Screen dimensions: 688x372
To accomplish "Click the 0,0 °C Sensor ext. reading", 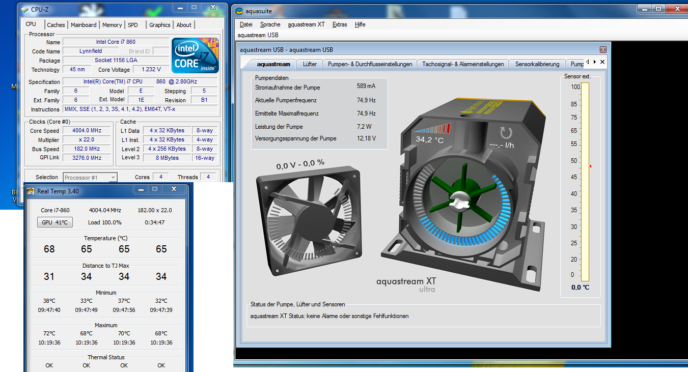I will 580,288.
